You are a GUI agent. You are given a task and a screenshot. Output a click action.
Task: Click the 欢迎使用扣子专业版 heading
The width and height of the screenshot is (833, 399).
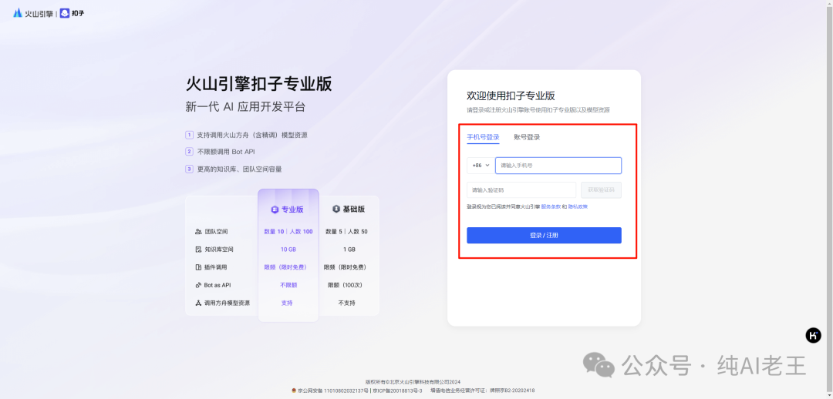click(511, 96)
